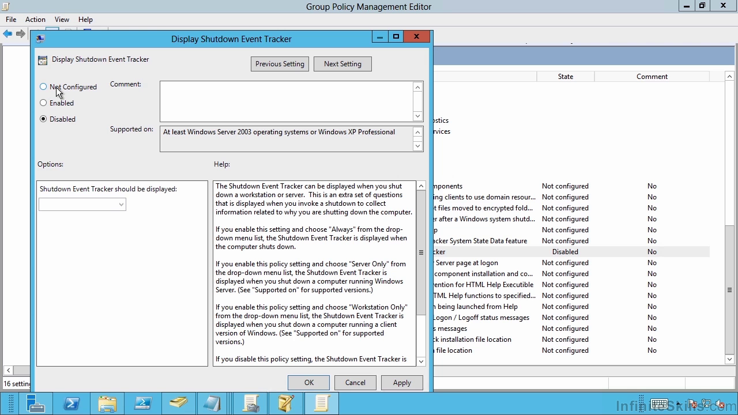738x415 pixels.
Task: Click the yellow book icon in the taskbar
Action: [179, 403]
